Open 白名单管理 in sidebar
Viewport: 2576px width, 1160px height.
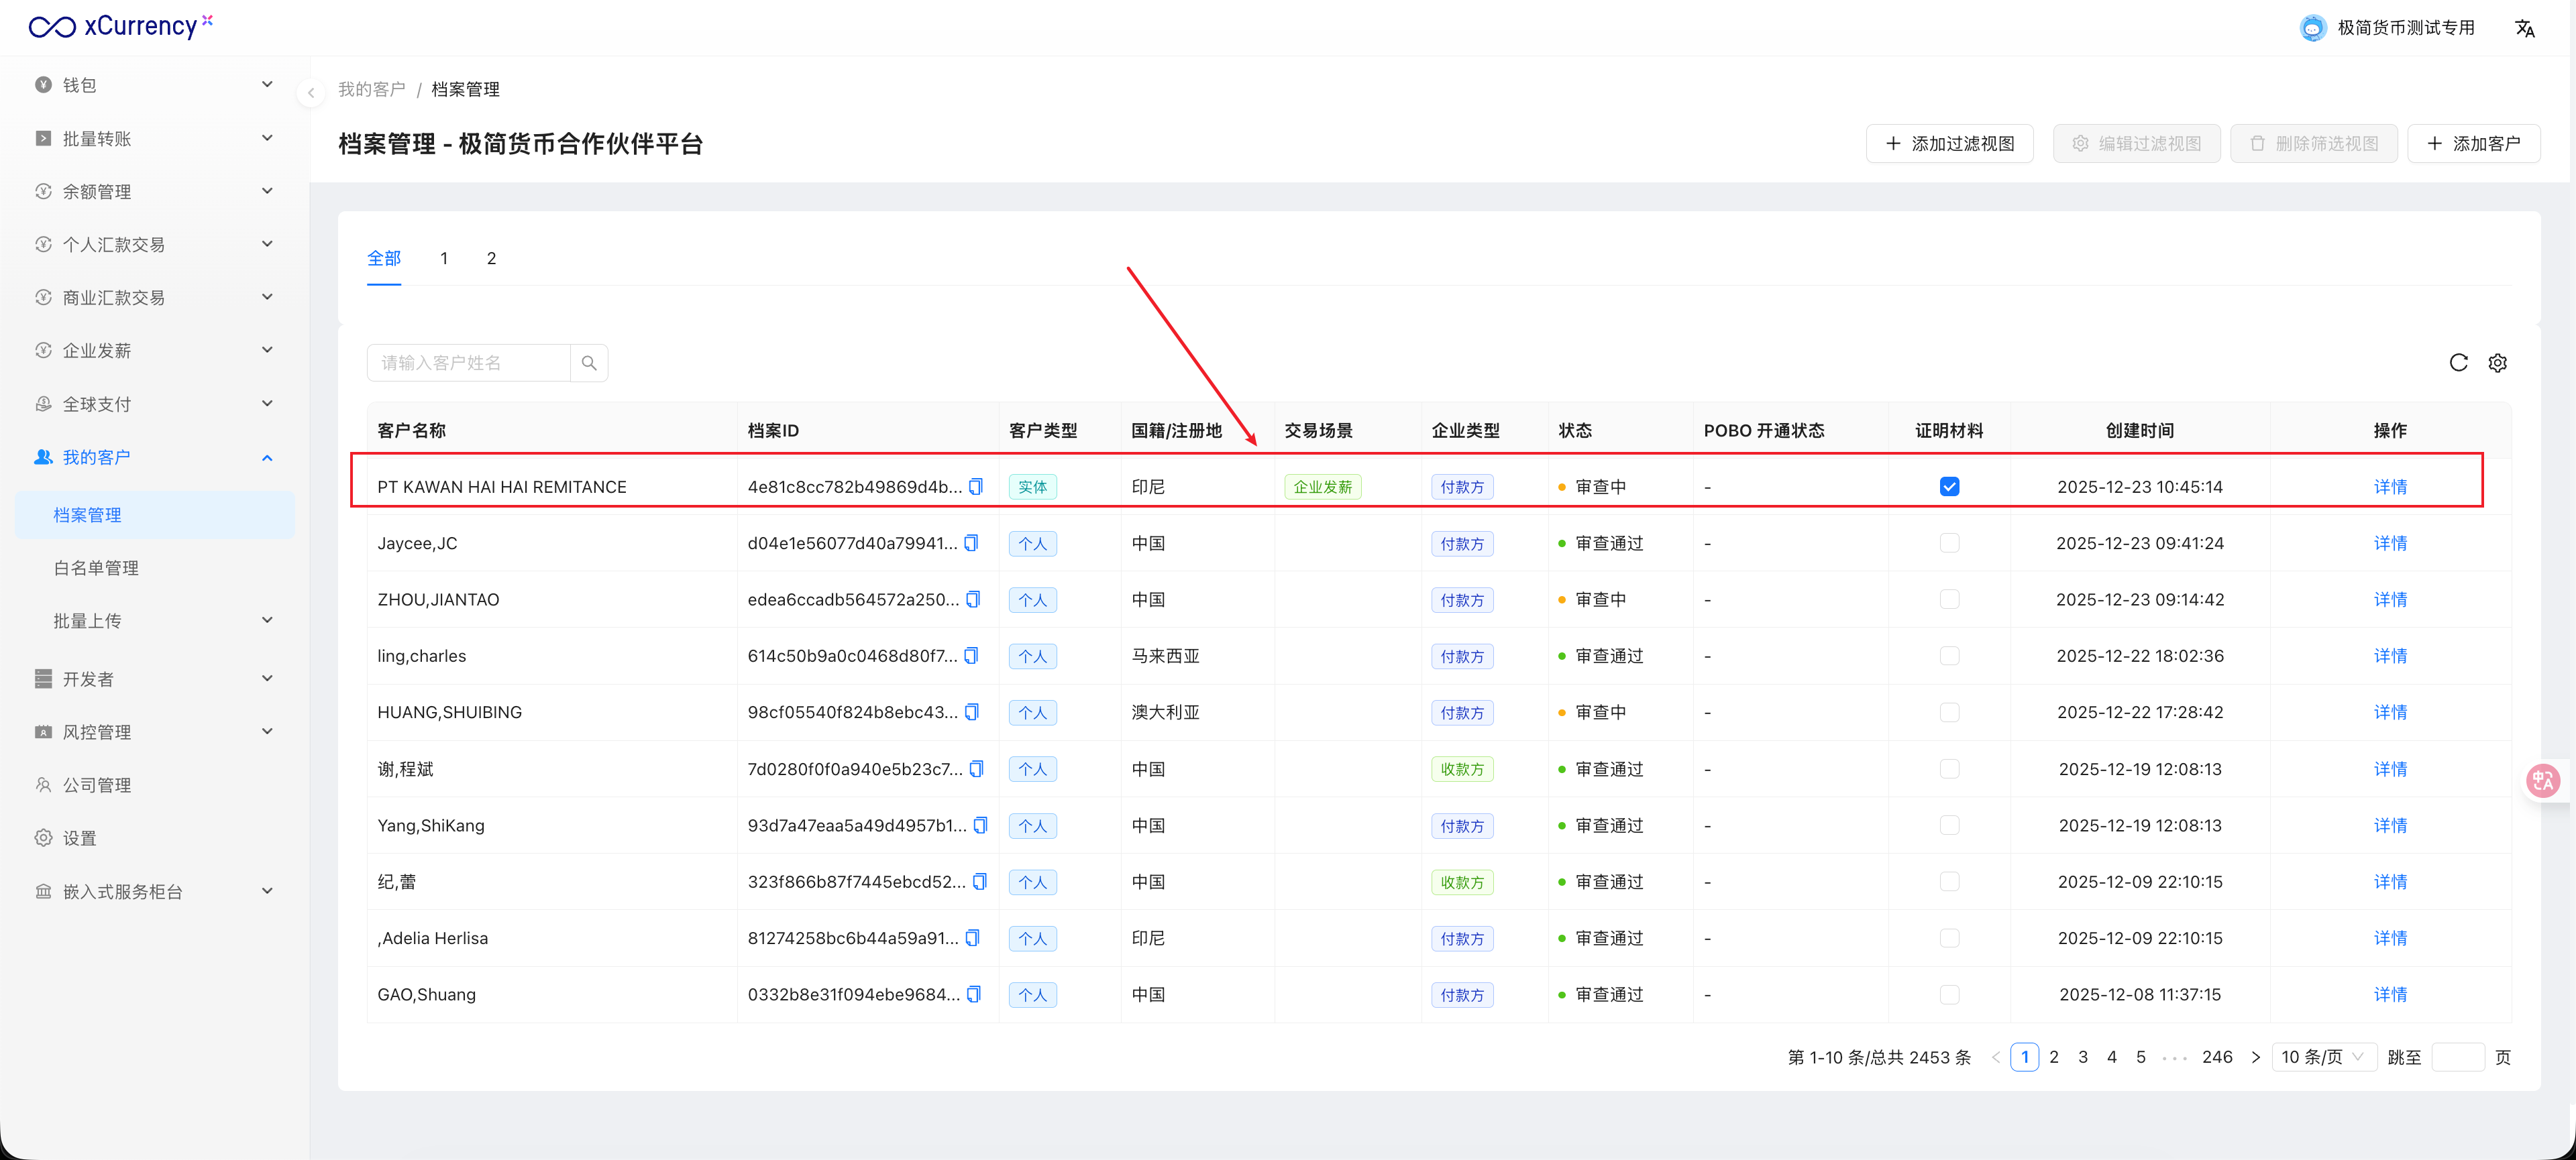click(96, 567)
